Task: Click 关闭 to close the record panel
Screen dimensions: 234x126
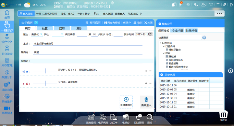Action: [148, 23]
